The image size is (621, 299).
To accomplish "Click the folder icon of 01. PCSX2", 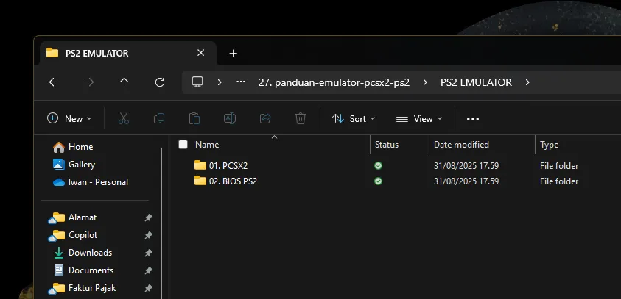I will 200,165.
